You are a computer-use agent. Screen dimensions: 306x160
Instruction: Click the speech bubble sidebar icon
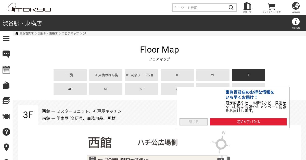6,54
